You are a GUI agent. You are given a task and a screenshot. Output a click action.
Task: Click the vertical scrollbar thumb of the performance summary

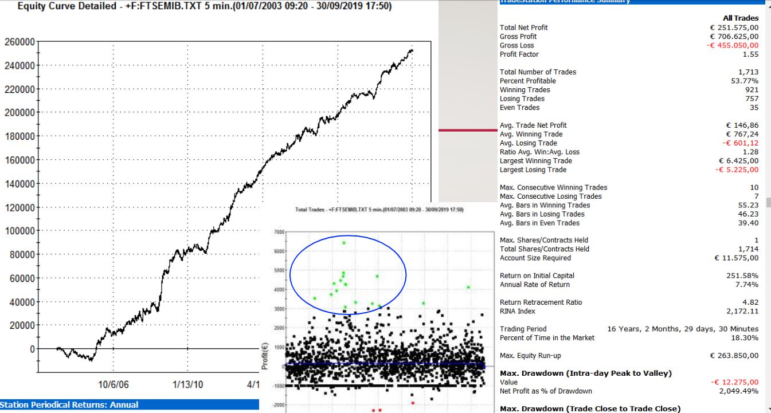(768, 203)
